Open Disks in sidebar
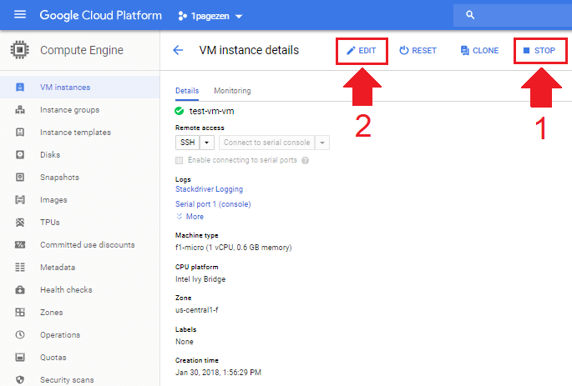Screen dimensions: 572x386 pyautogui.click(x=79, y=155)
